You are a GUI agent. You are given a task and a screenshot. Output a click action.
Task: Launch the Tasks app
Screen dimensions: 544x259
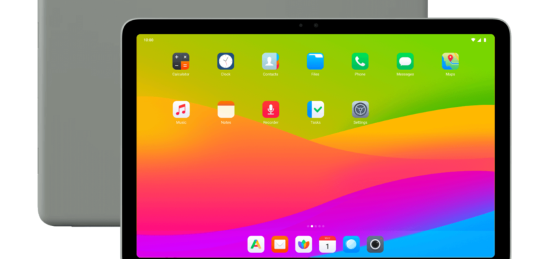tap(315, 109)
